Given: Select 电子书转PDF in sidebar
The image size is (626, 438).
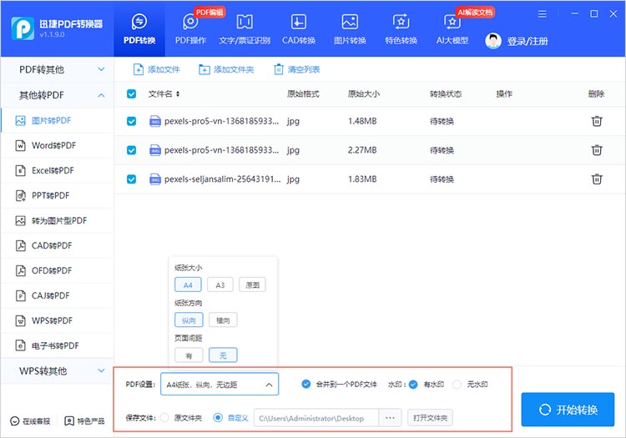Looking at the screenshot, I should tap(58, 345).
